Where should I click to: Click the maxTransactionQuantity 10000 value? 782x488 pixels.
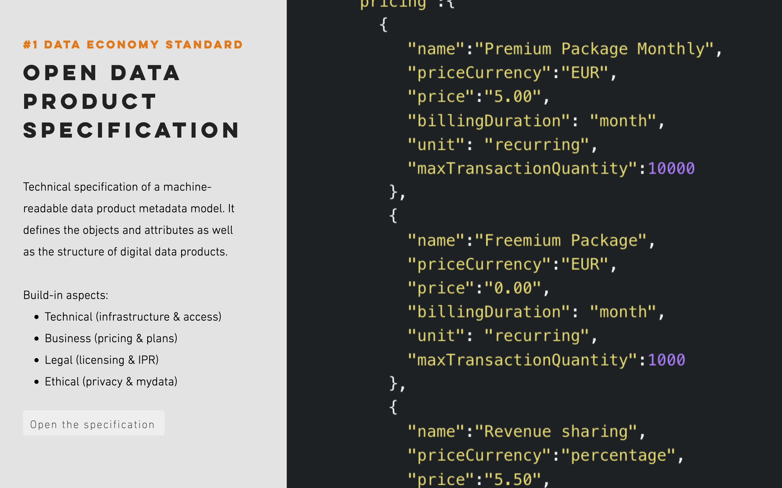point(671,169)
